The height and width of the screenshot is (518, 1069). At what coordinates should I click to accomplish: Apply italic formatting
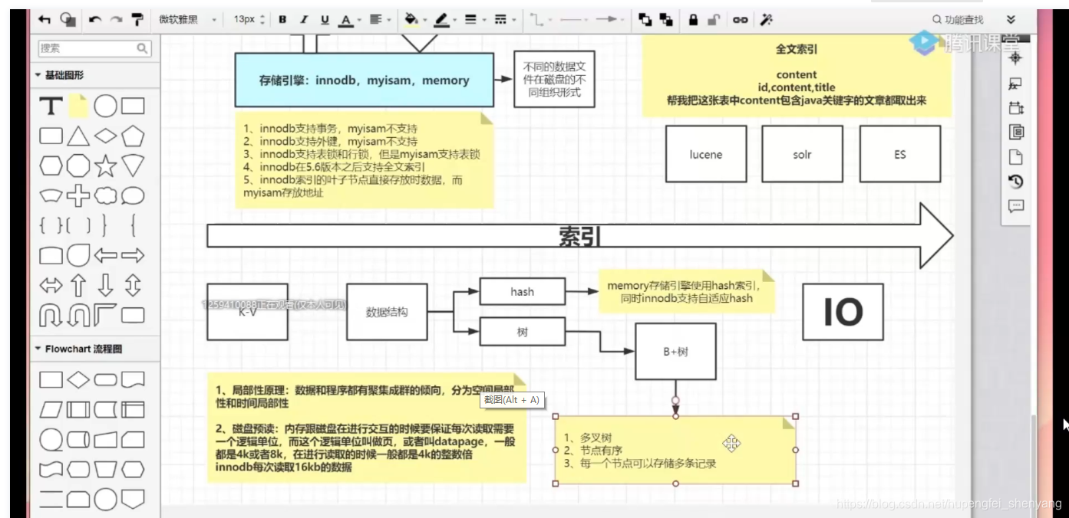click(304, 19)
